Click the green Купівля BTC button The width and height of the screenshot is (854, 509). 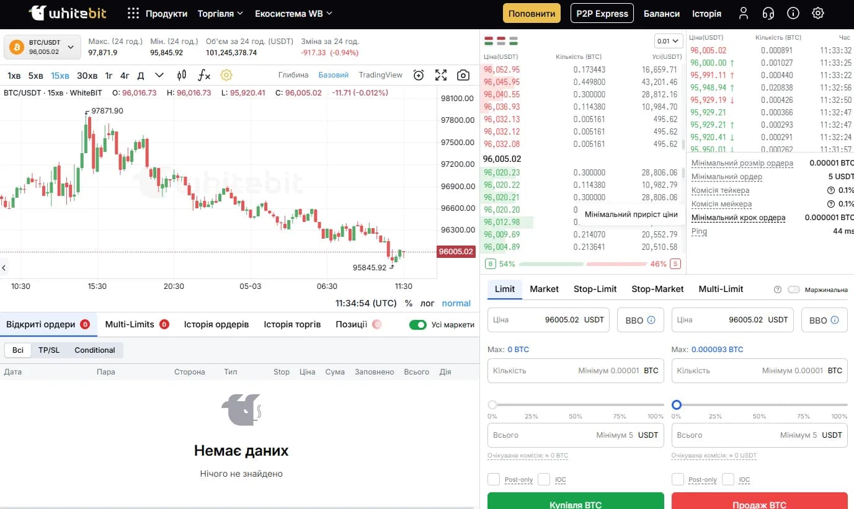tap(576, 501)
